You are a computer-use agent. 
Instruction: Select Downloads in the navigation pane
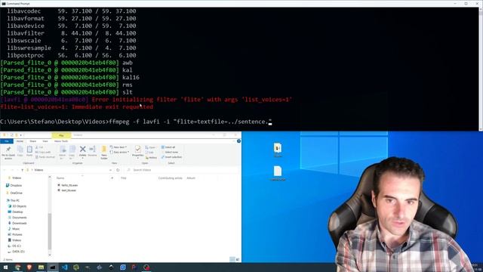click(x=17, y=224)
